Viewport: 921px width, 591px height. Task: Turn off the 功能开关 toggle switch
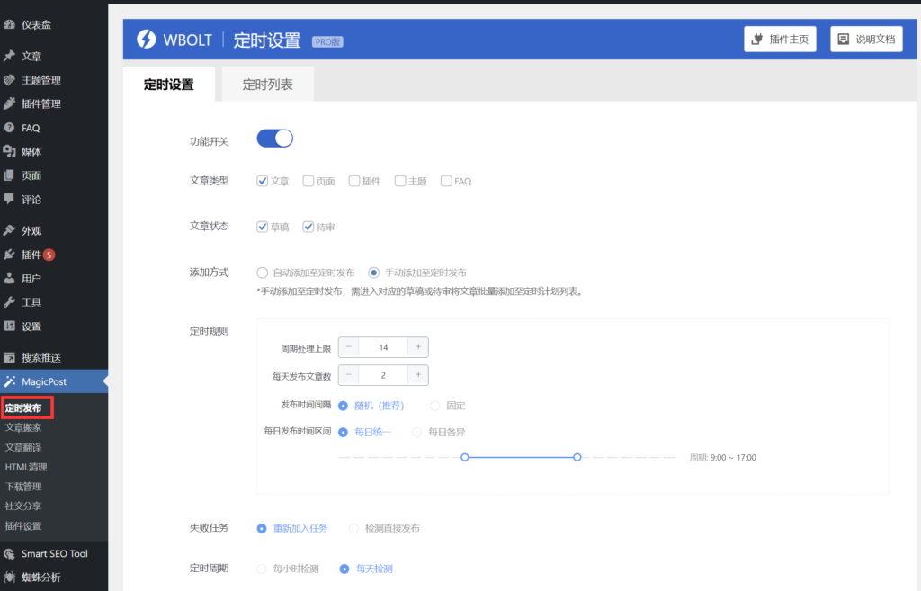(275, 139)
